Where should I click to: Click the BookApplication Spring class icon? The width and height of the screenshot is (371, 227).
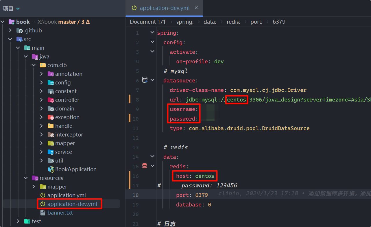51,169
